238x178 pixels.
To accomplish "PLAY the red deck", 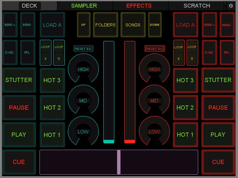I will coord(218,135).
